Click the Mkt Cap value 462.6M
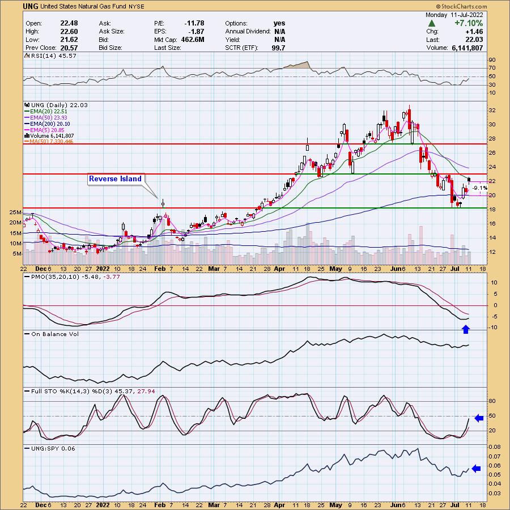The image size is (510, 510). (x=192, y=39)
